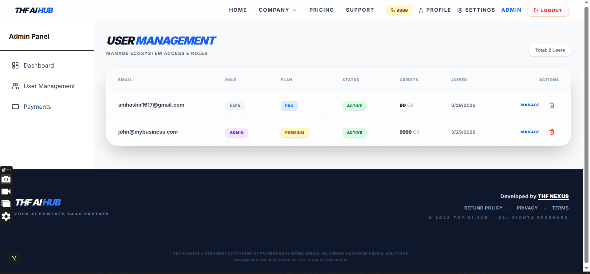Click the Admin Panel sidebar heading

coord(29,36)
